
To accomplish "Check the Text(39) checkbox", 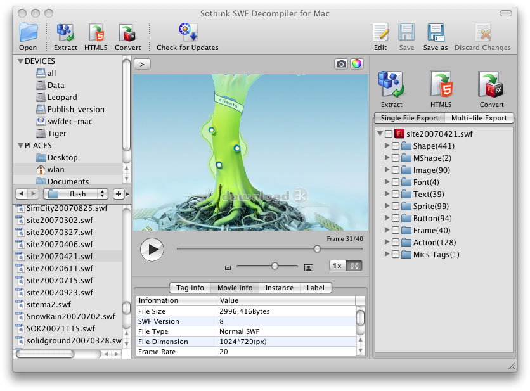I will click(x=396, y=194).
